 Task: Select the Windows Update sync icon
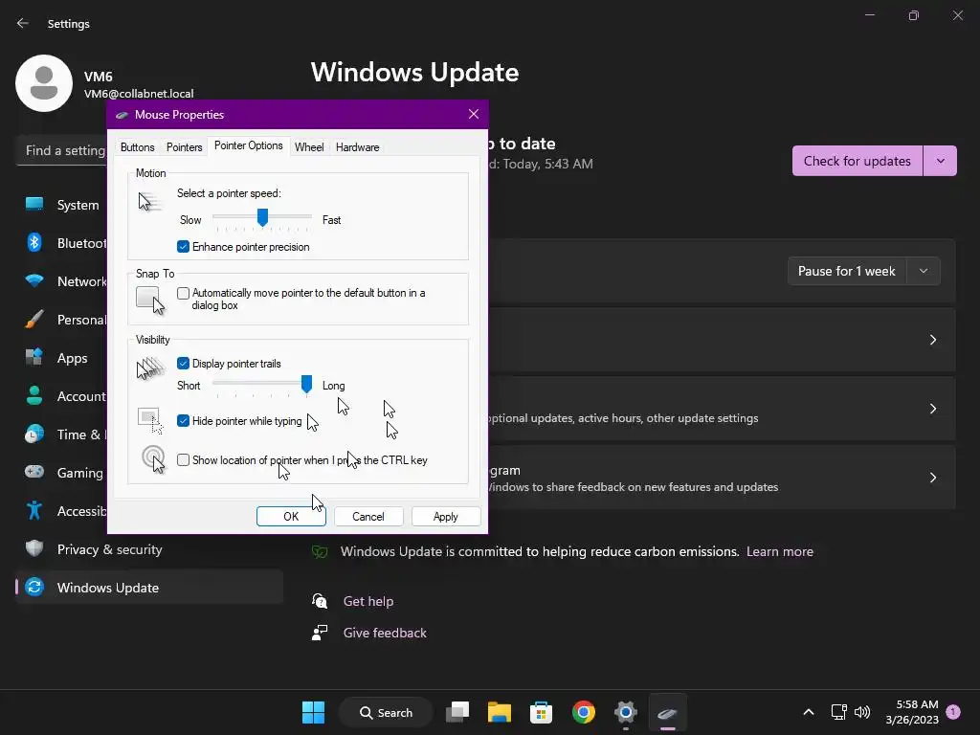(34, 587)
